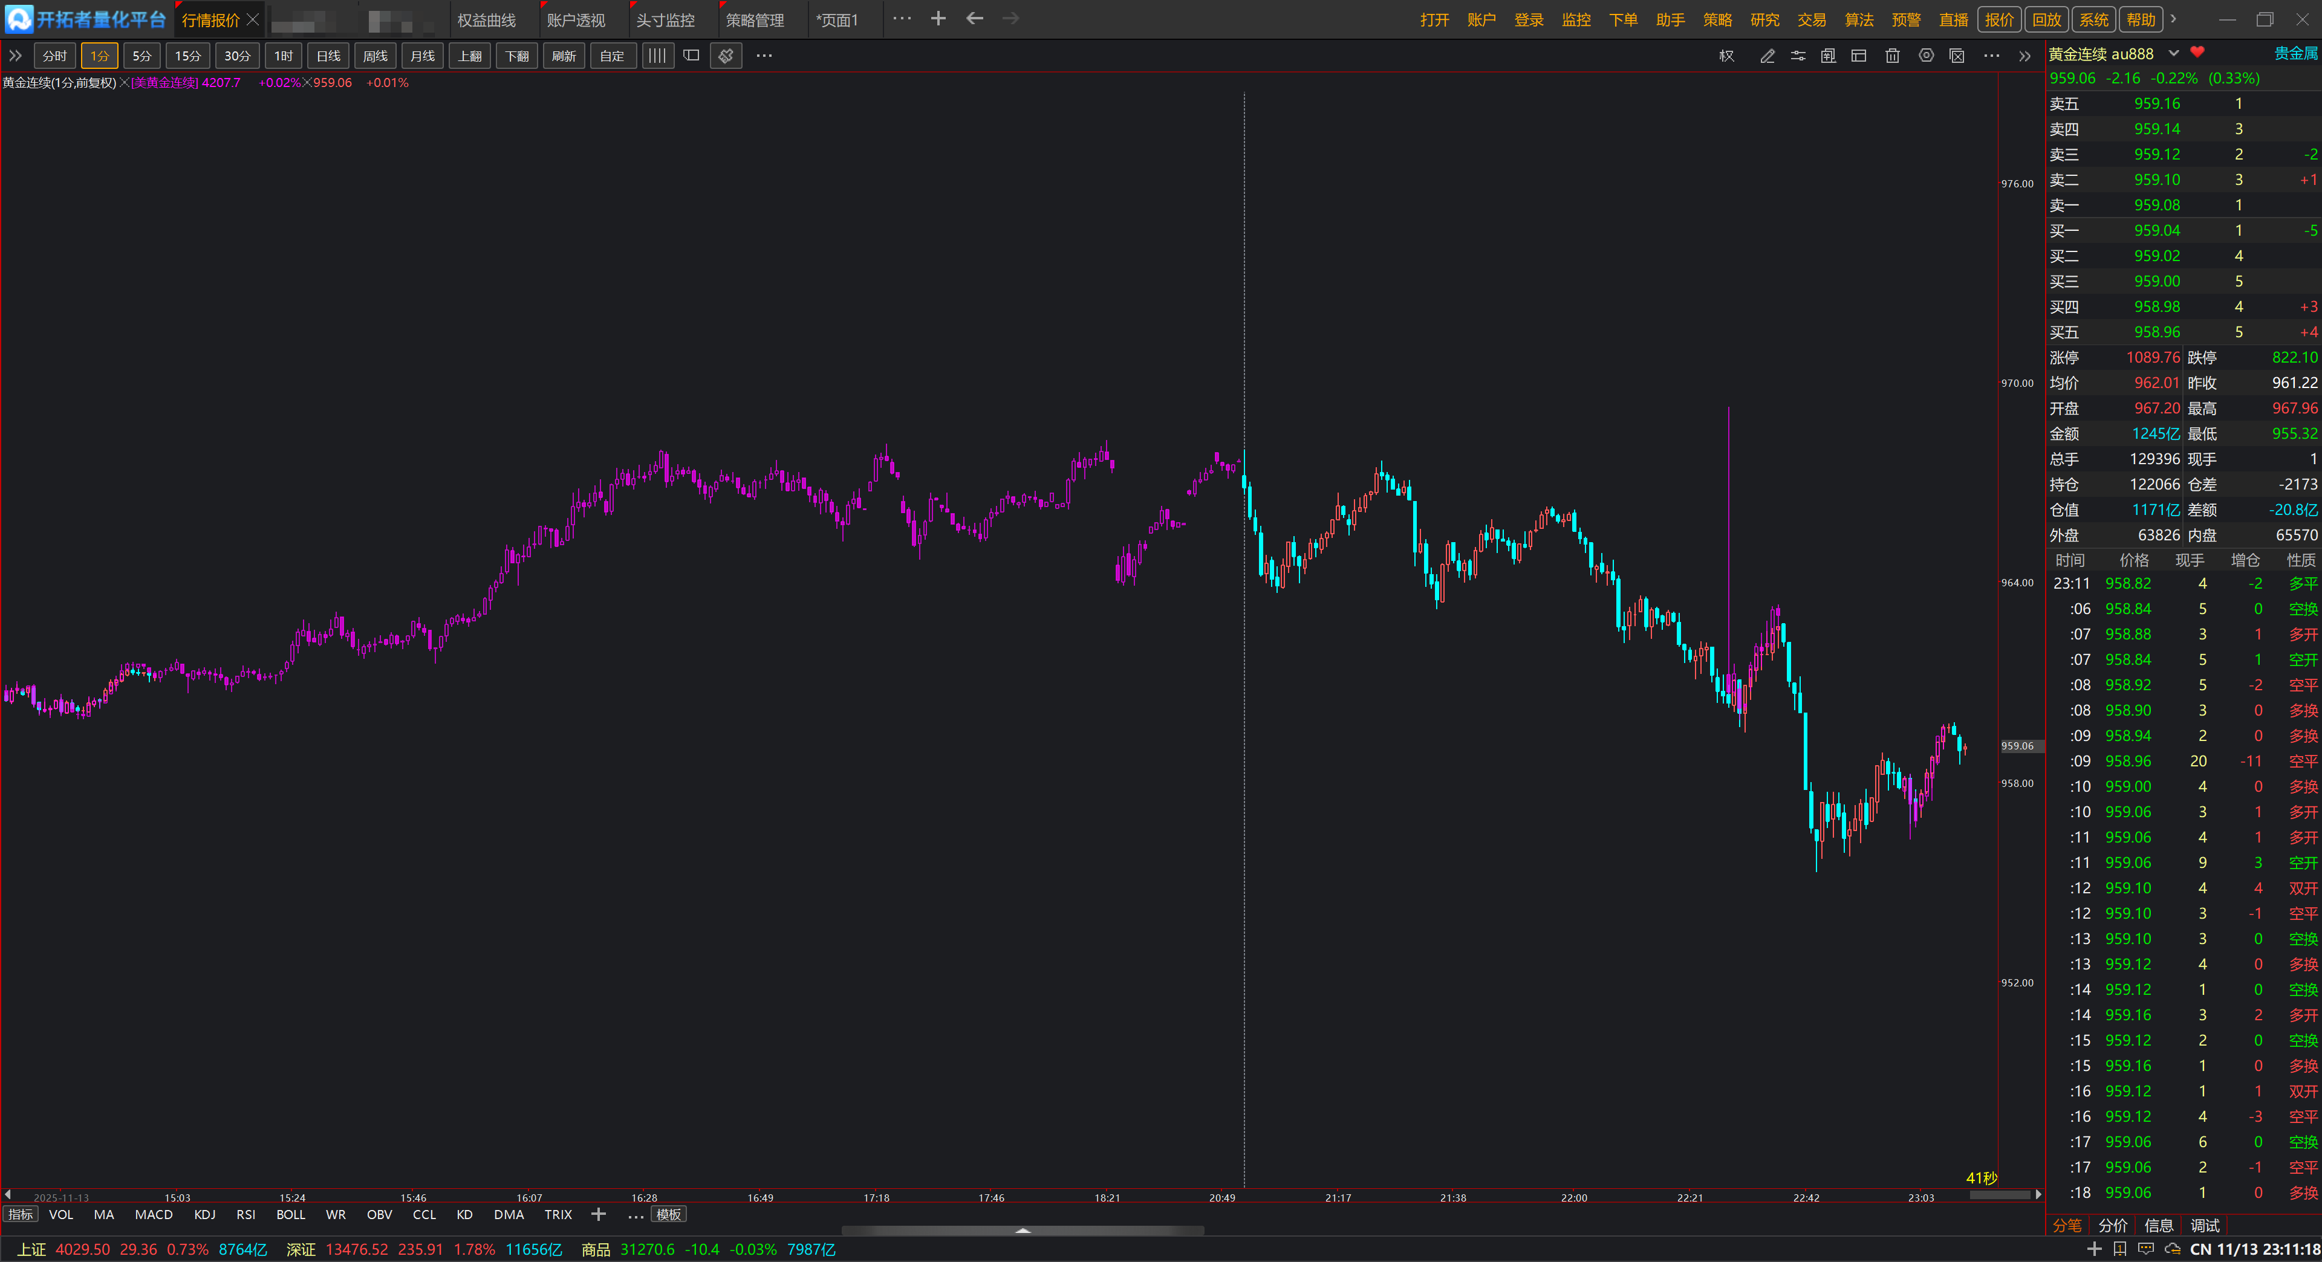Switch to the 权益曲线 tab

(486, 20)
